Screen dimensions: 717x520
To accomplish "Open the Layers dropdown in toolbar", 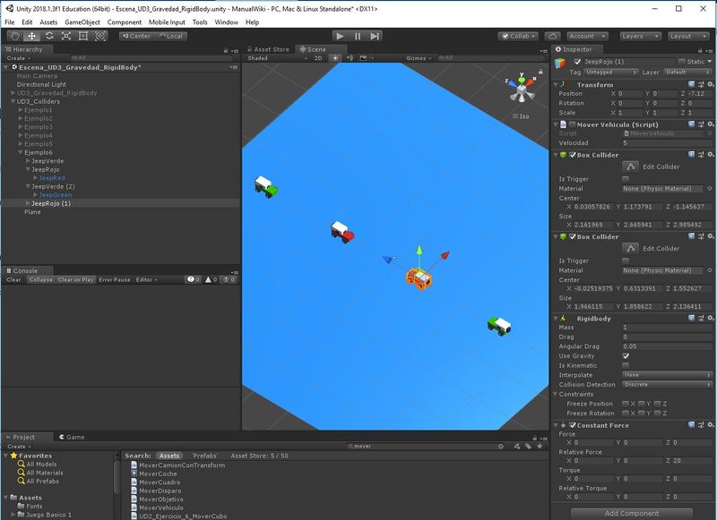I will [x=640, y=36].
